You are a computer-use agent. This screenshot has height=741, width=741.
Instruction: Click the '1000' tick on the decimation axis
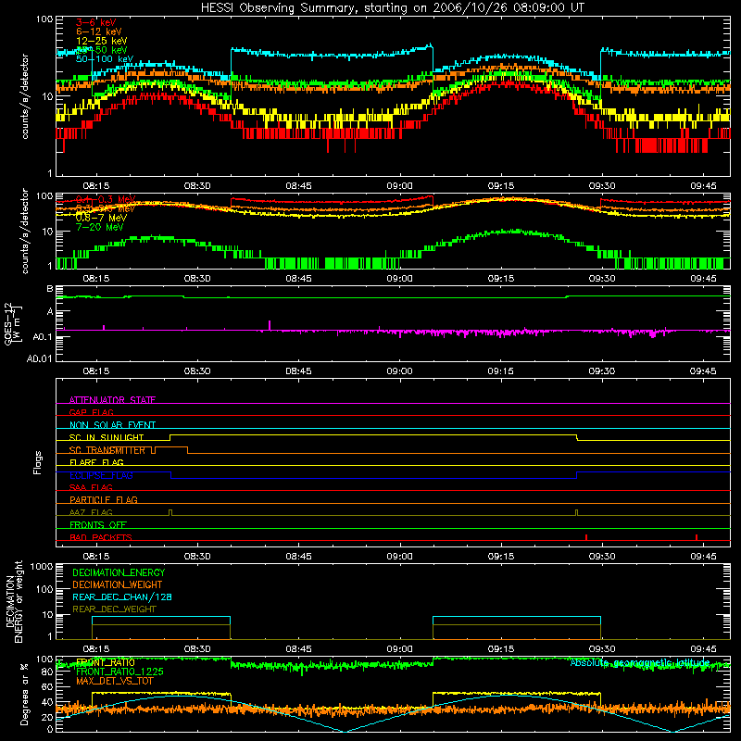tap(42, 566)
